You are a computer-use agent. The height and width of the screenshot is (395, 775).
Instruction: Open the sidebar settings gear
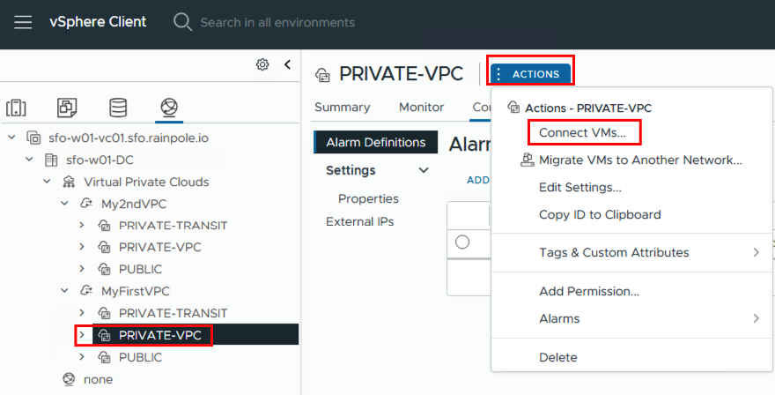pos(262,64)
